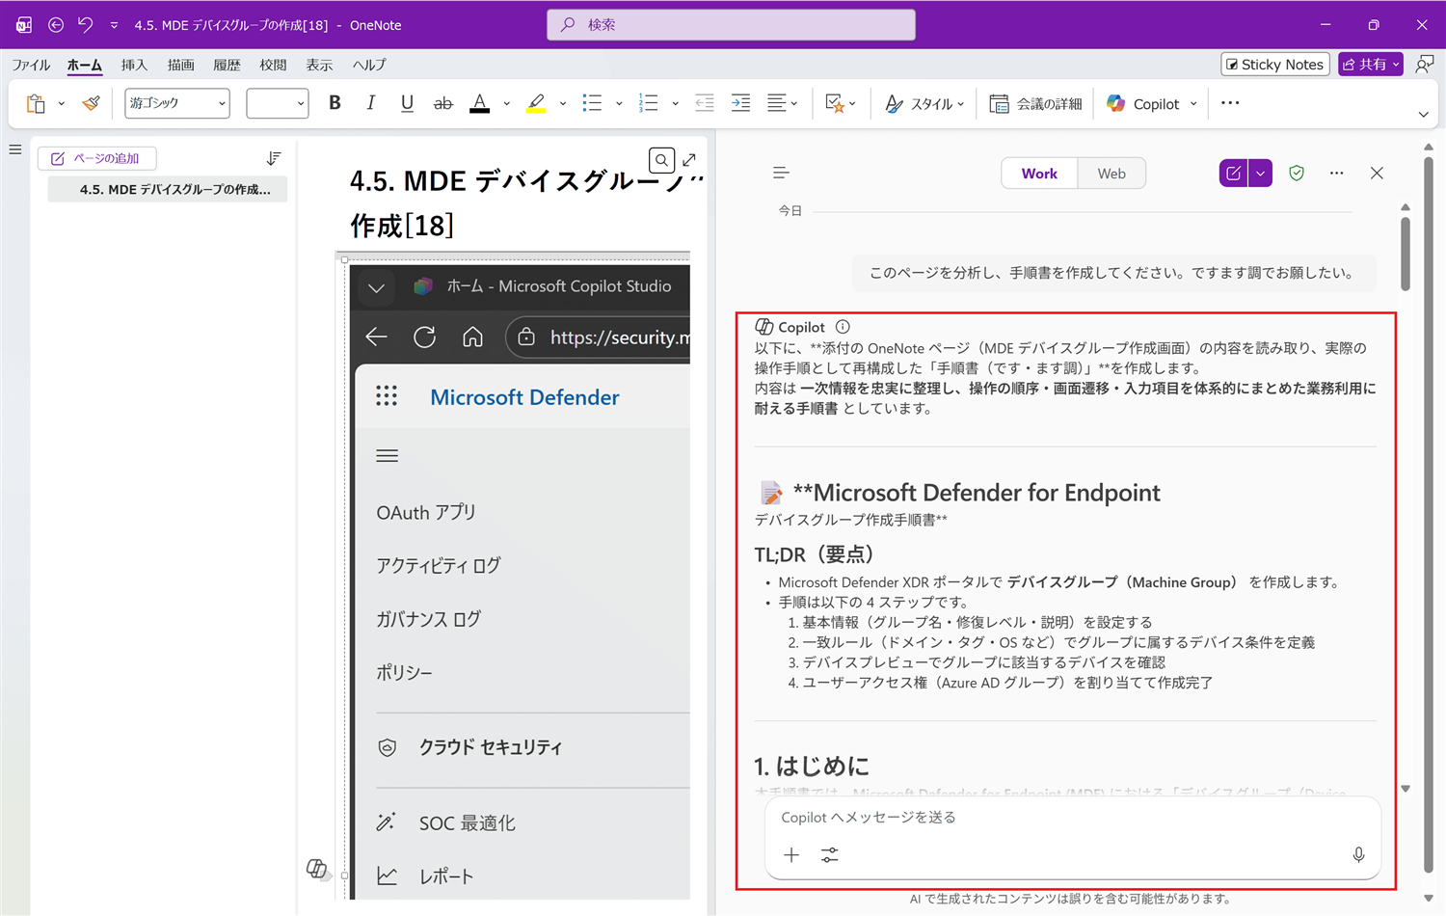This screenshot has height=916, width=1446.
Task: Click the 共有 share button
Action: point(1371,64)
